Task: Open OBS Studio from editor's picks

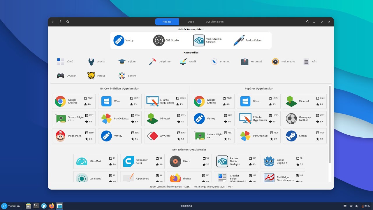Action: point(166,40)
